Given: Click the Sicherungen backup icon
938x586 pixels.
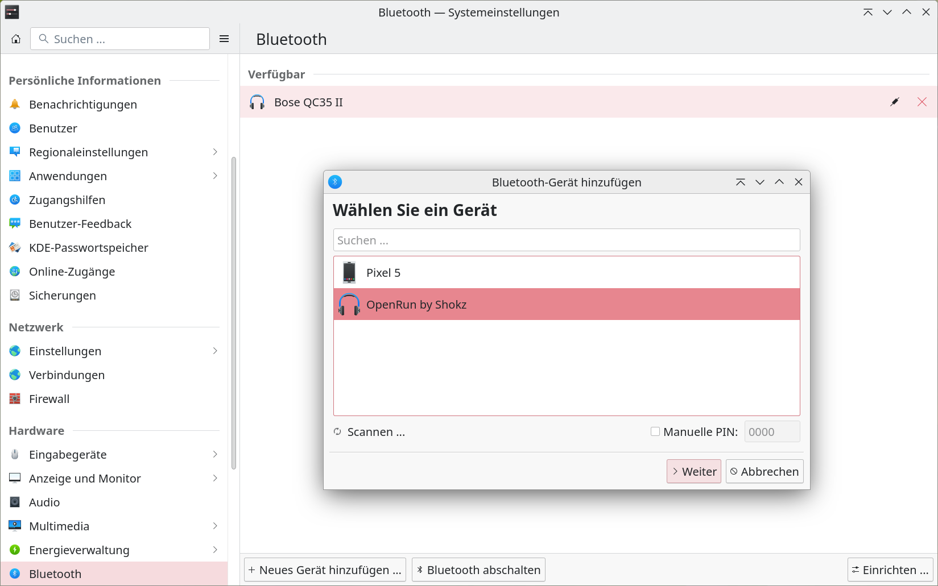Looking at the screenshot, I should tap(15, 296).
